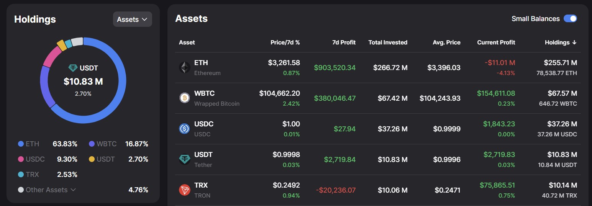Click the pink USDC legend color dot
The image size is (592, 206).
pyautogui.click(x=21, y=159)
